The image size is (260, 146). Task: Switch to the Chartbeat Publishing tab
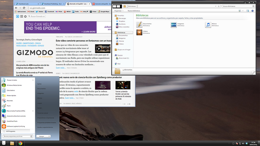pyautogui.click(x=53, y=4)
